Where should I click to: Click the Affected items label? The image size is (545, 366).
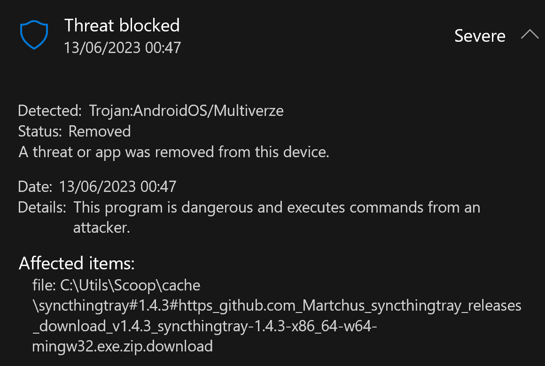76,263
